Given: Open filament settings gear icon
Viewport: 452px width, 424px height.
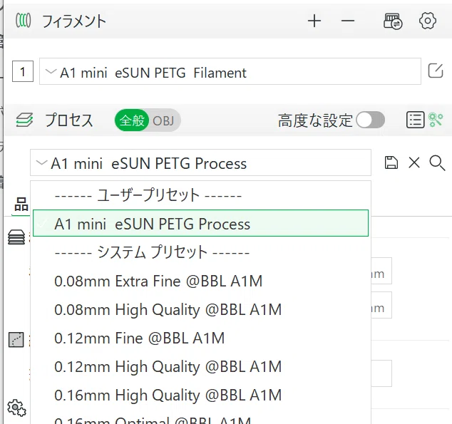Looking at the screenshot, I should point(427,21).
